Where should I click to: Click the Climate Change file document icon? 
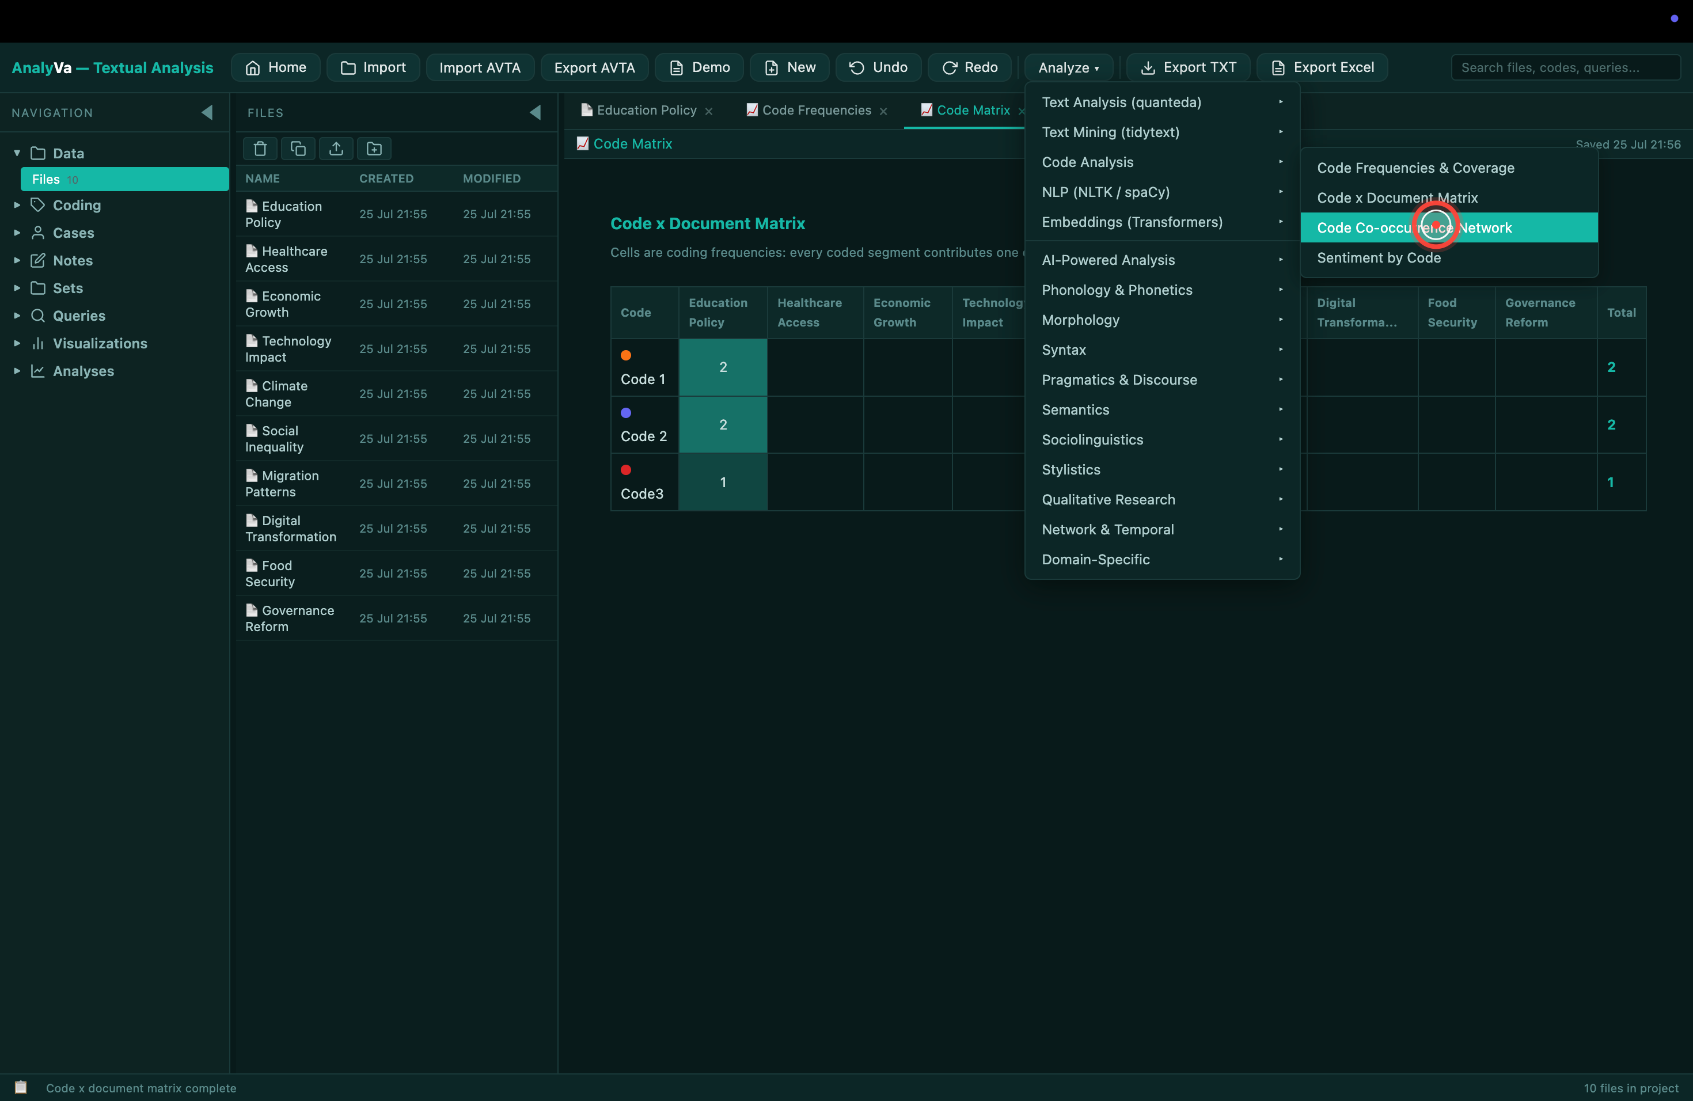click(x=251, y=385)
